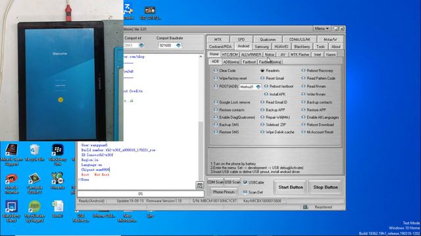
Task: Open the Comport Baudrate 921600 dropdown
Action: [x=178, y=45]
